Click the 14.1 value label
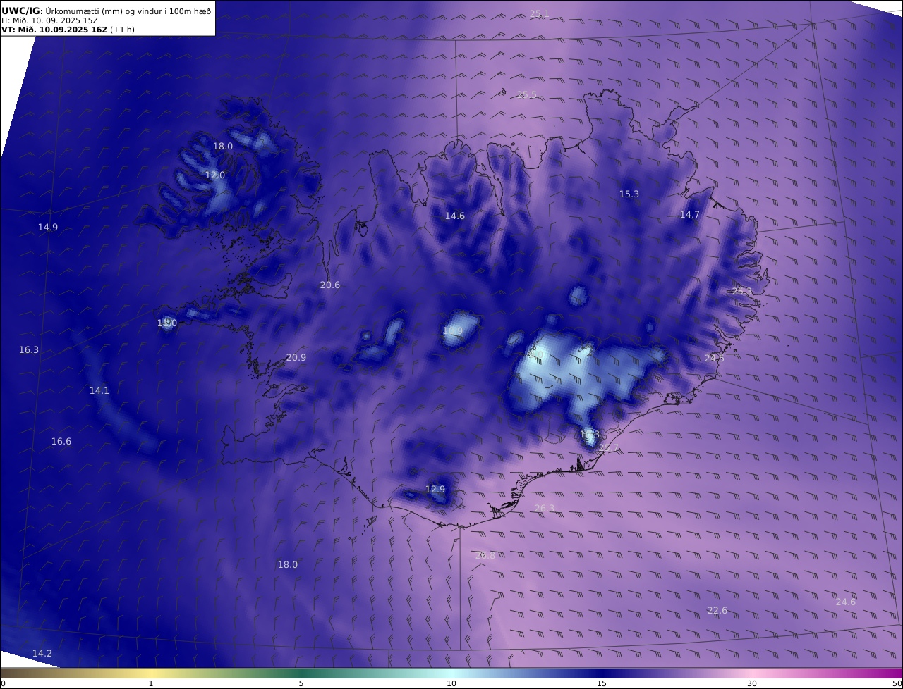This screenshot has width=903, height=689. [99, 390]
